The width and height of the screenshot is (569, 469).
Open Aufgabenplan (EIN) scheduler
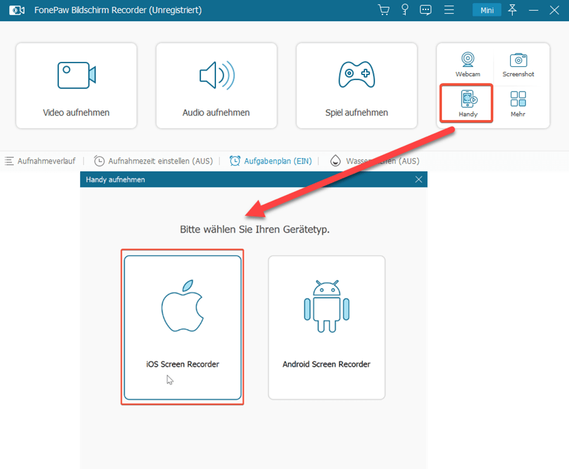click(271, 161)
